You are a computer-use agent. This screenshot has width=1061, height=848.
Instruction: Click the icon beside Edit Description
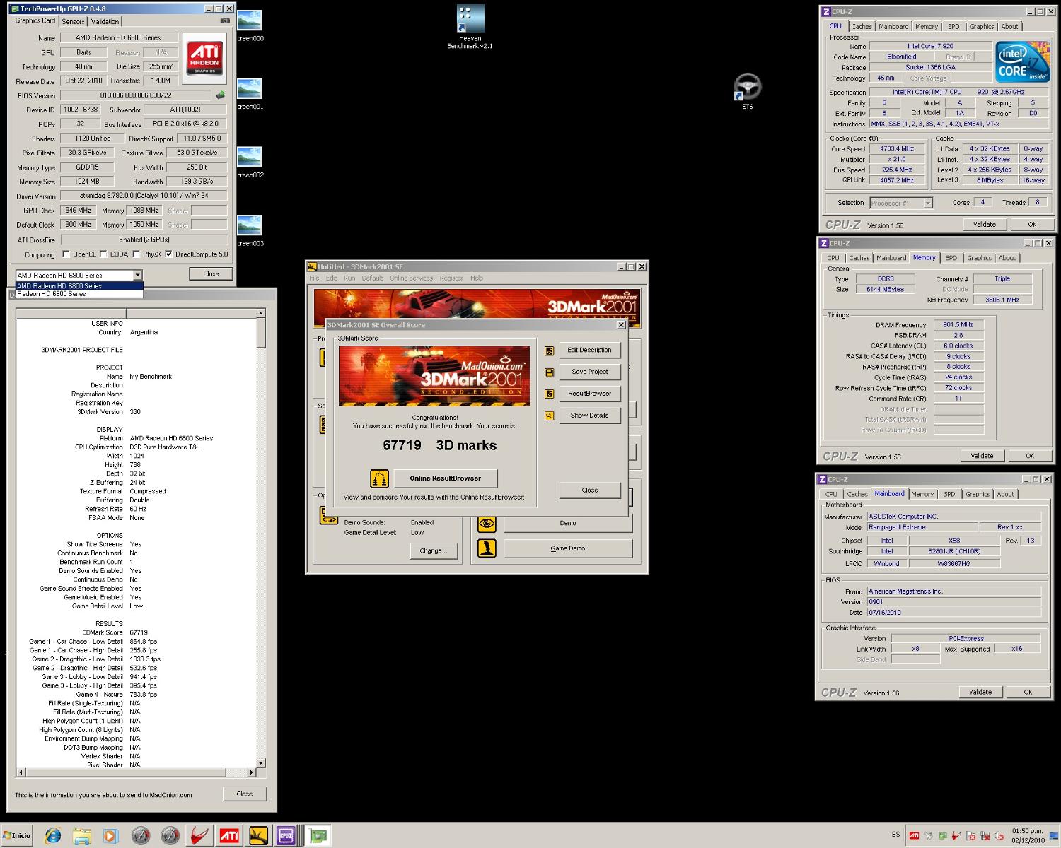(x=549, y=351)
